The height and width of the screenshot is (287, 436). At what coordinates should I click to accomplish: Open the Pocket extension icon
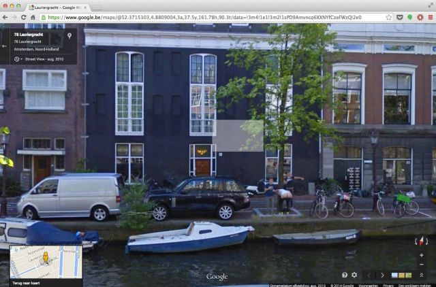pyautogui.click(x=399, y=18)
